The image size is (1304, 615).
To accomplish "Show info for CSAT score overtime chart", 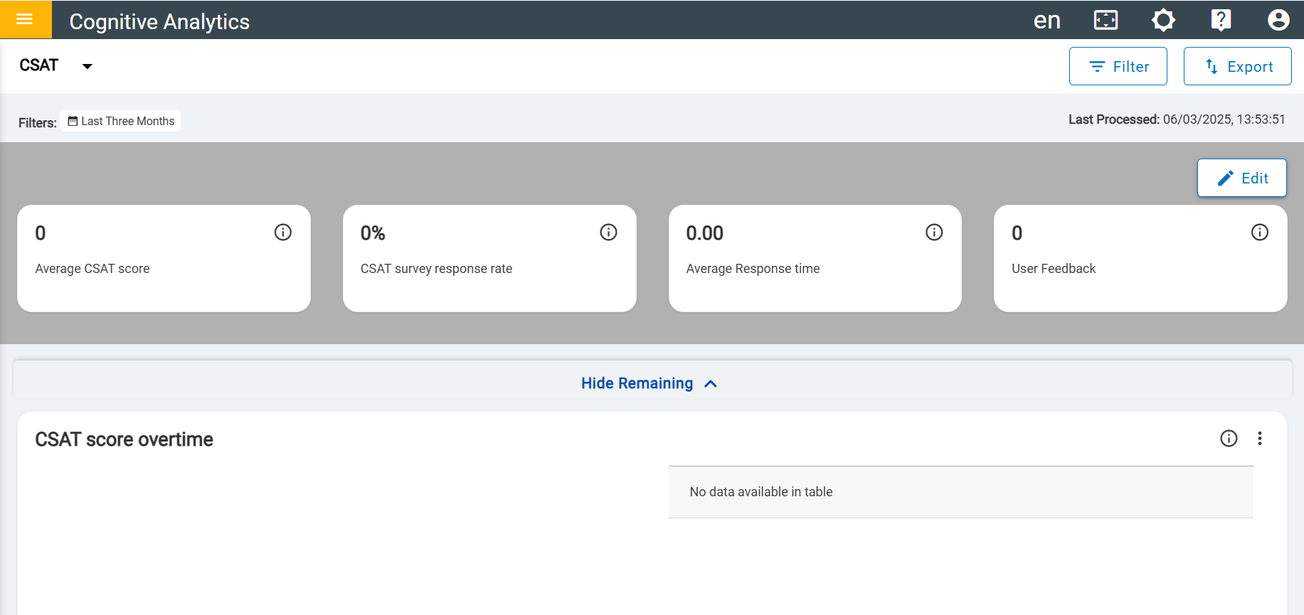I will (1229, 439).
